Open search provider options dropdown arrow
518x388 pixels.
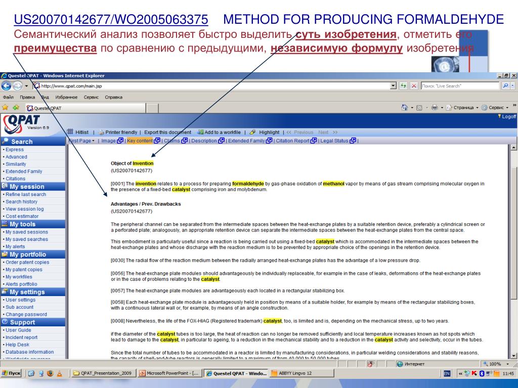[x=513, y=86]
